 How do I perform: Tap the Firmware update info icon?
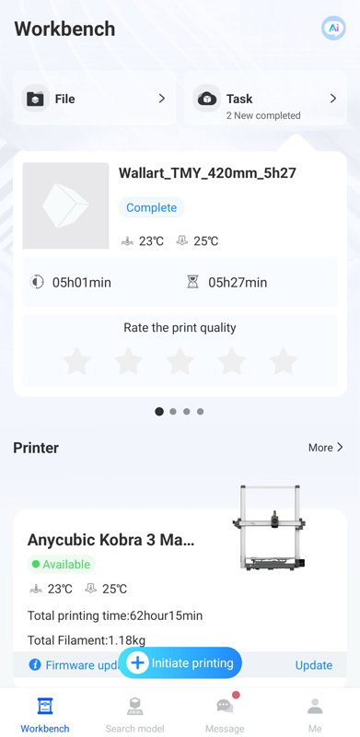pos(35,664)
